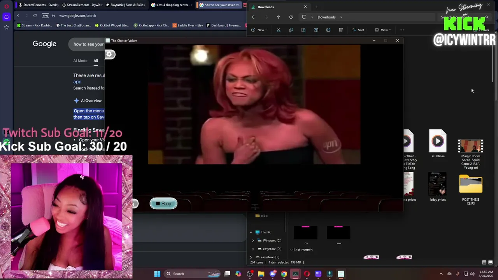Paste into the Downloads folder
The image size is (498, 280).
pos(303,30)
